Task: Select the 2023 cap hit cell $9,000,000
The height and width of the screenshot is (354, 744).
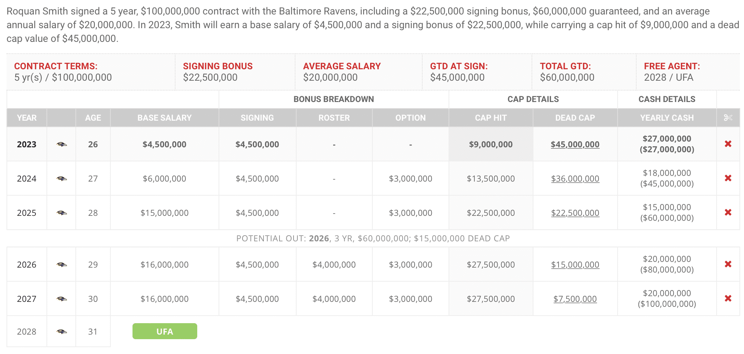Action: point(491,144)
